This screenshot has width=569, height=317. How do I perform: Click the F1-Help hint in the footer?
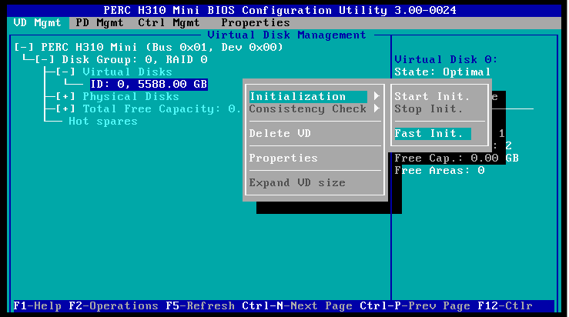[38, 306]
